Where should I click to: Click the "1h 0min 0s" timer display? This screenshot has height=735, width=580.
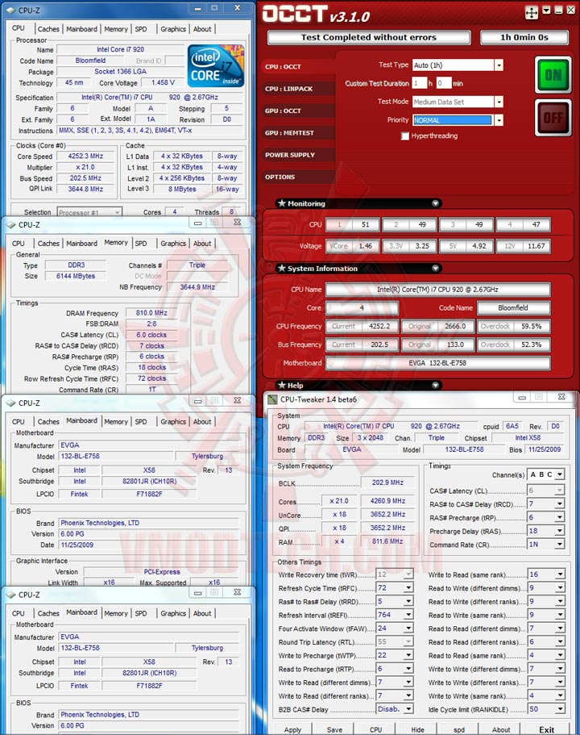point(524,37)
